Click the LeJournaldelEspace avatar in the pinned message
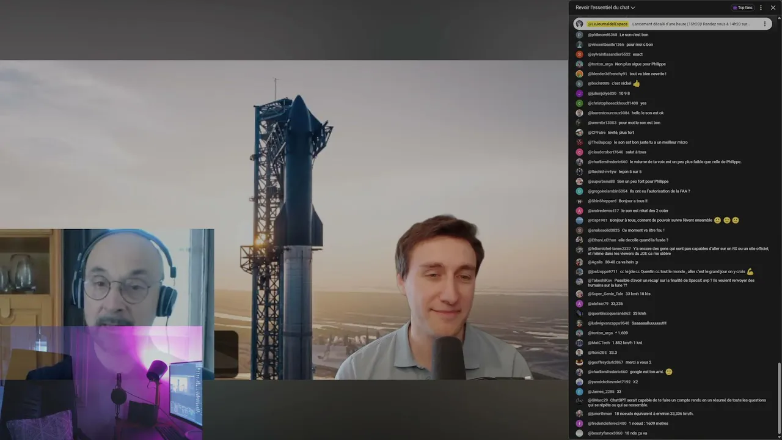 pos(579,24)
